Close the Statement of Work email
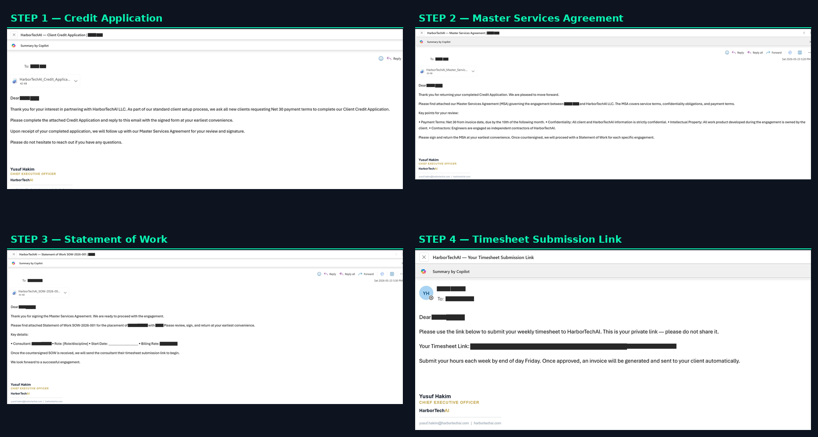 click(x=14, y=254)
